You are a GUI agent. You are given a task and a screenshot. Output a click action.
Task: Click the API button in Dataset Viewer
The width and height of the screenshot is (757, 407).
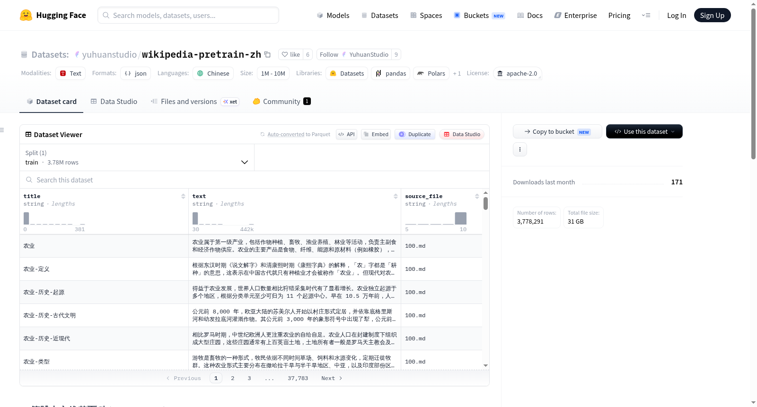coord(346,134)
